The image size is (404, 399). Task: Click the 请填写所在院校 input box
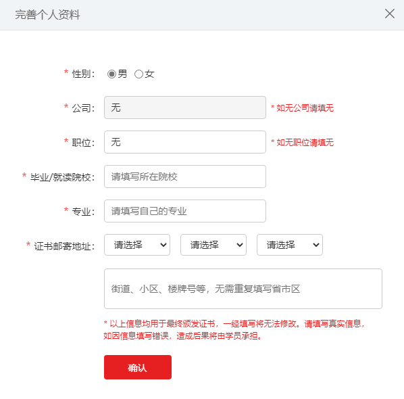pyautogui.click(x=185, y=177)
